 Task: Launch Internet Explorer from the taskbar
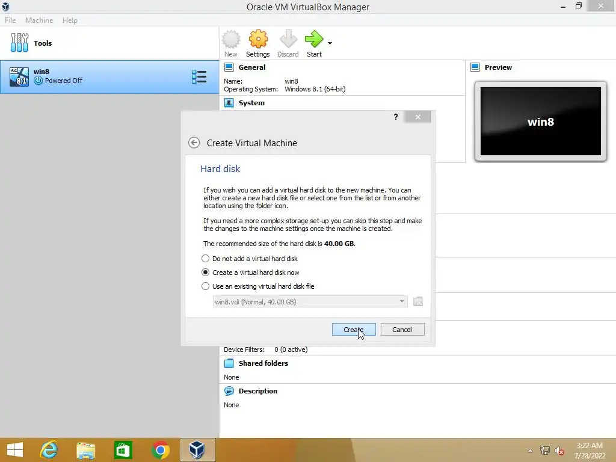pyautogui.click(x=49, y=450)
